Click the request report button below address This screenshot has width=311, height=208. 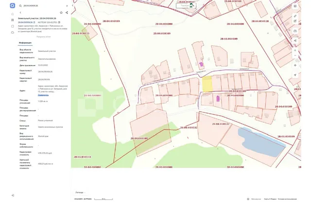[44, 36]
